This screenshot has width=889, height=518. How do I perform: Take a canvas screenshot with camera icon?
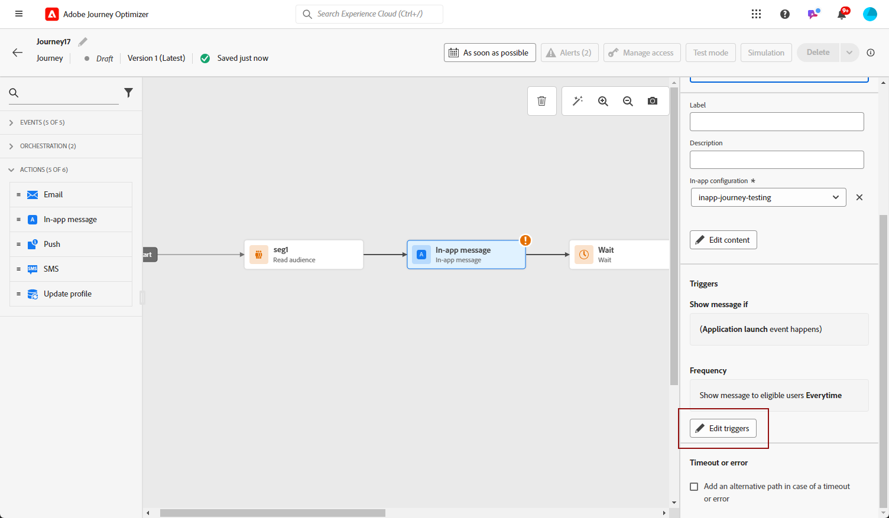click(x=653, y=101)
